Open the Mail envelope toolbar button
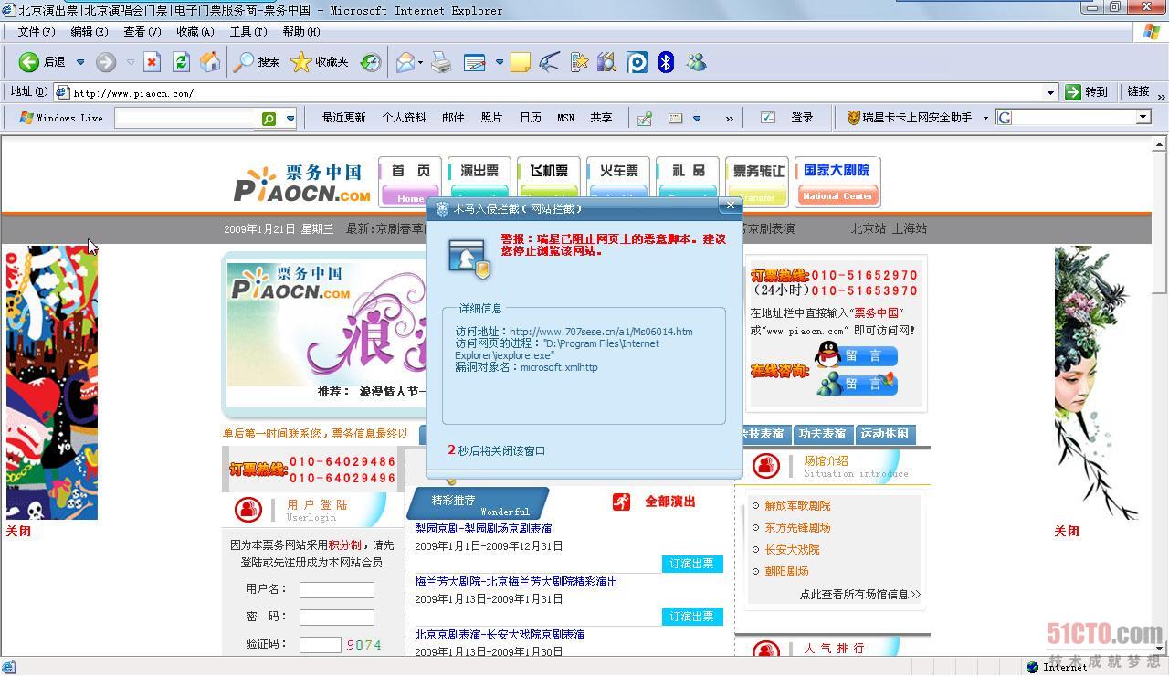 click(x=405, y=62)
